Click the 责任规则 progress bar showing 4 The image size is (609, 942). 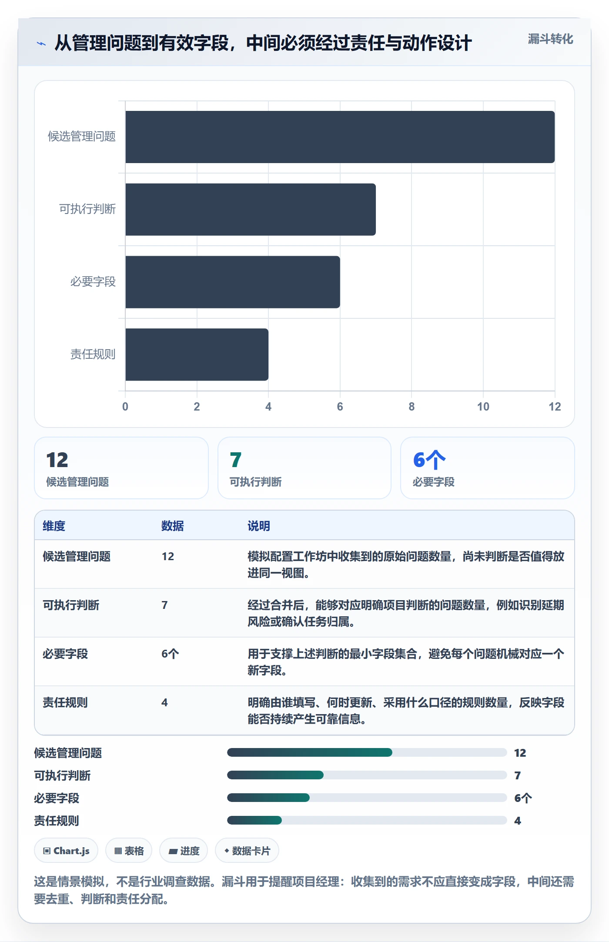coord(367,820)
